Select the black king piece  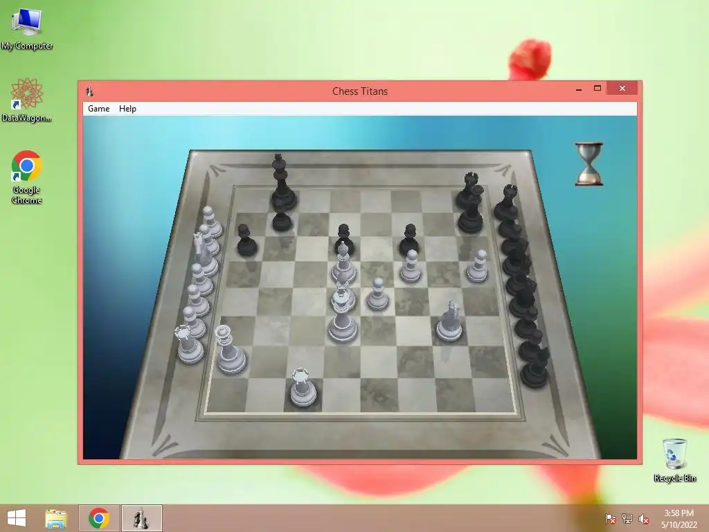(x=283, y=183)
